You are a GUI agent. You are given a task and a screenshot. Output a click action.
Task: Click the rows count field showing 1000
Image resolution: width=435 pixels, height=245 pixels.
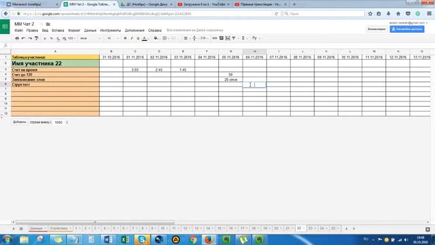click(x=58, y=122)
